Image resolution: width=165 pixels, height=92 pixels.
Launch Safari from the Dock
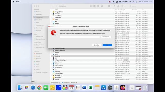pos(33,87)
